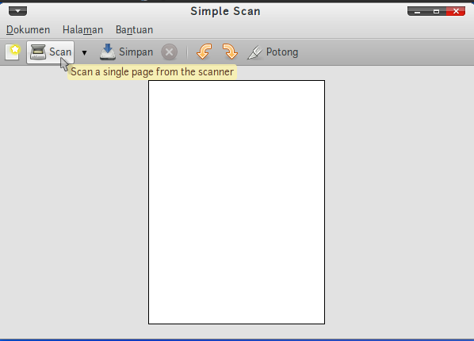Minimize the Simple Scan window
Screen dimensions: 474x341
[x=417, y=11]
